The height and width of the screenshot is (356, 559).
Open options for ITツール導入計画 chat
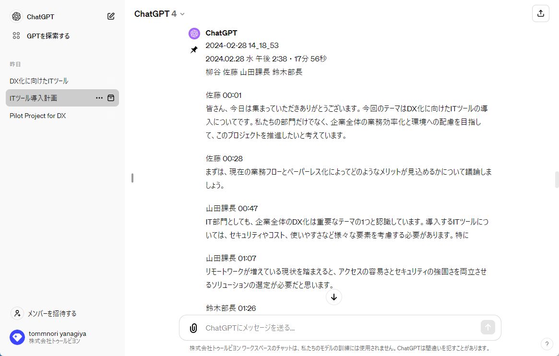[99, 98]
